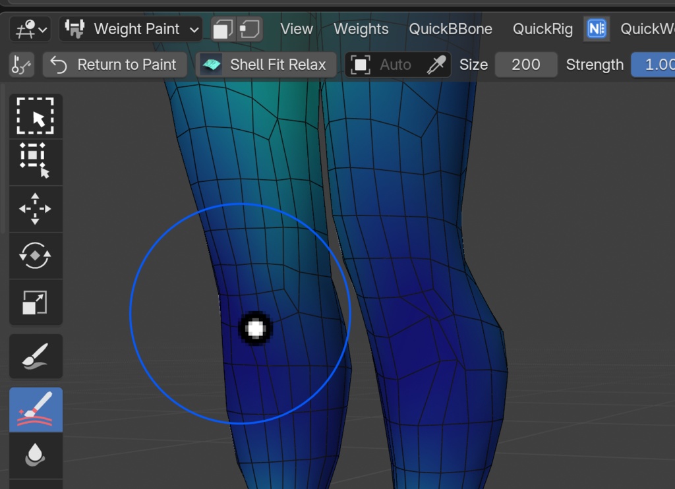Click Return to Paint button
The width and height of the screenshot is (675, 489).
coord(115,65)
